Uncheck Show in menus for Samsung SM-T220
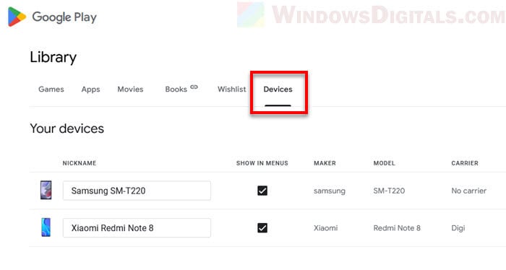The image size is (506, 270). [x=262, y=191]
